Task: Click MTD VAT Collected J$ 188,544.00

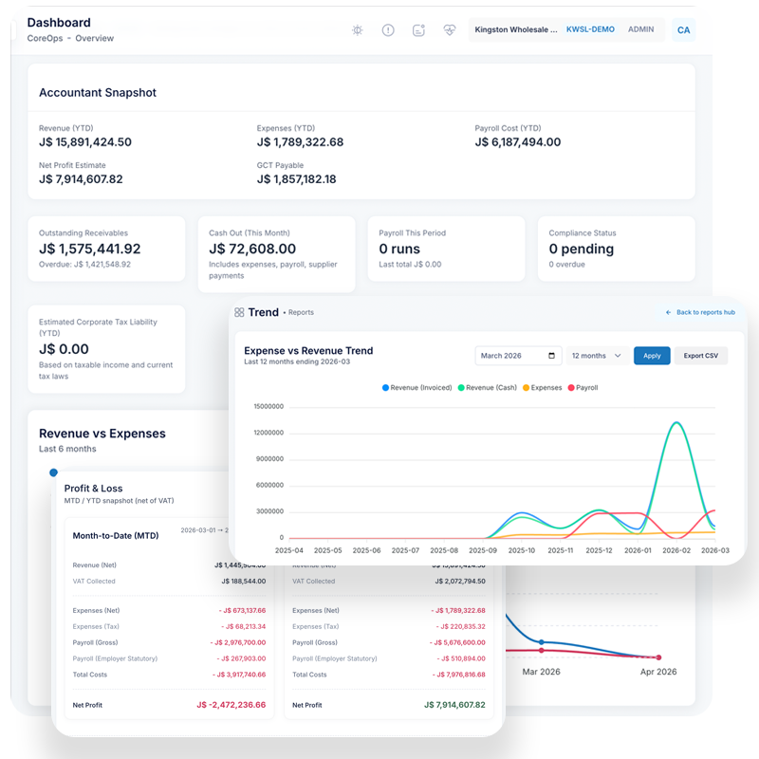Action: click(244, 582)
